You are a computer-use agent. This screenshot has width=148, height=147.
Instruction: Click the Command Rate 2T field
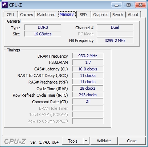88,101
